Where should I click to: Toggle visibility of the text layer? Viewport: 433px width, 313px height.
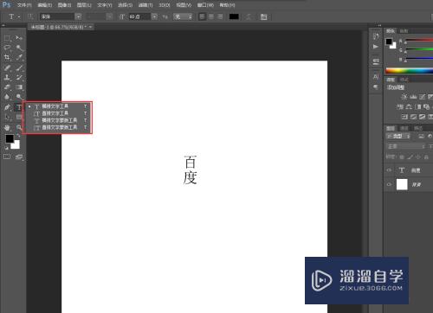tap(389, 170)
